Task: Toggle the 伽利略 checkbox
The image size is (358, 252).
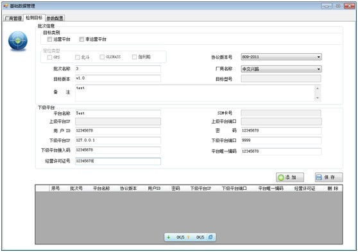Action: pyautogui.click(x=135, y=57)
